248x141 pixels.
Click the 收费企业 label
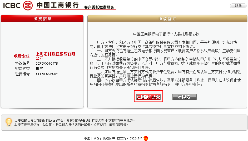point(23,56)
